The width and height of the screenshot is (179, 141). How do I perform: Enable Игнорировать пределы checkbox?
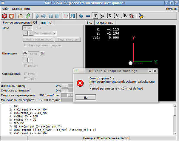click(25, 45)
